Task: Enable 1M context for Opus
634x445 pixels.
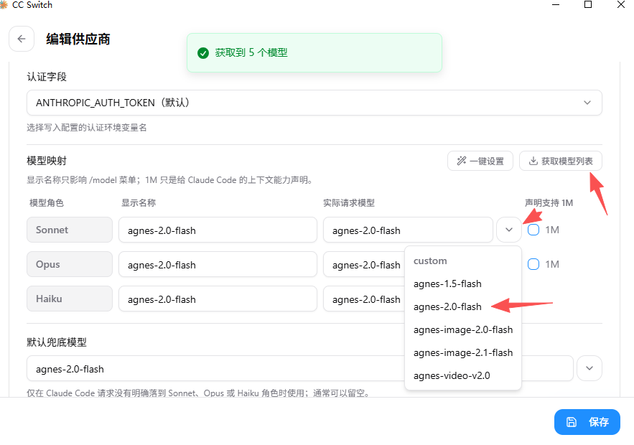Action: point(533,264)
